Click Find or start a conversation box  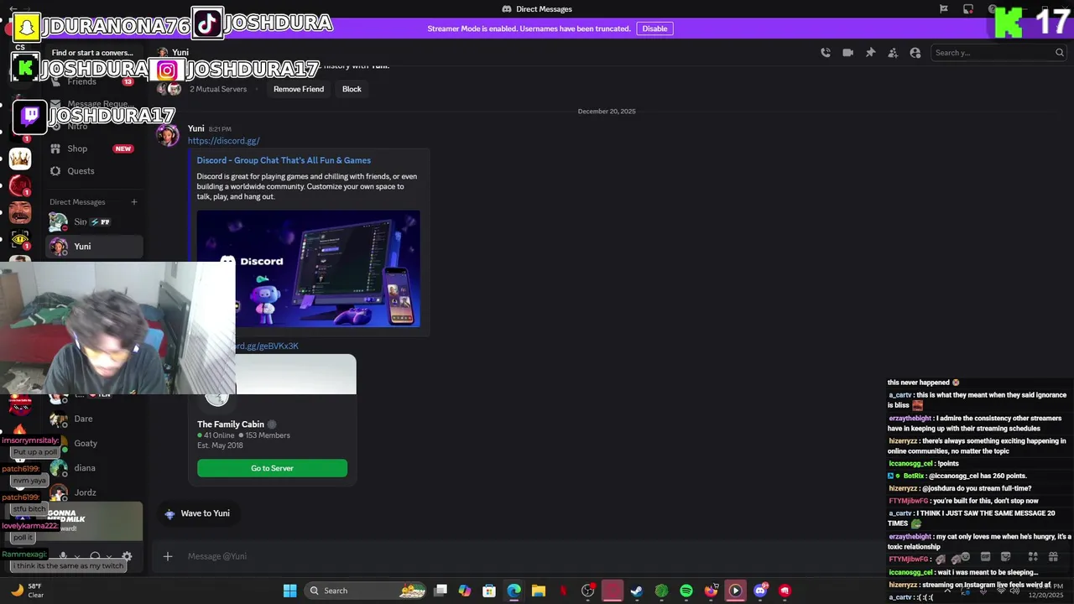coord(92,53)
